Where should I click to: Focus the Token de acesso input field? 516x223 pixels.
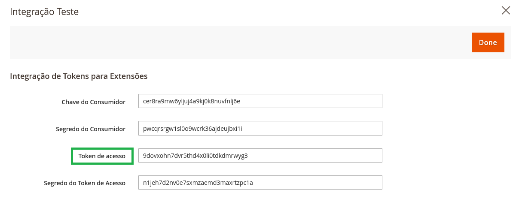[260, 155]
